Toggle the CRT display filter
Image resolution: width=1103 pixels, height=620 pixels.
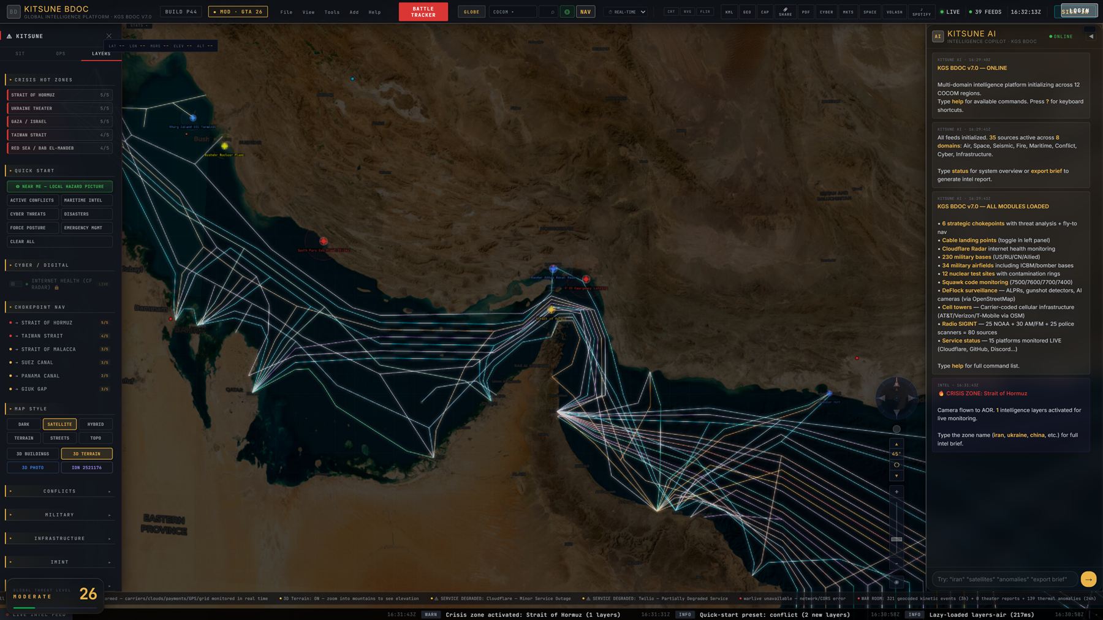click(x=671, y=12)
